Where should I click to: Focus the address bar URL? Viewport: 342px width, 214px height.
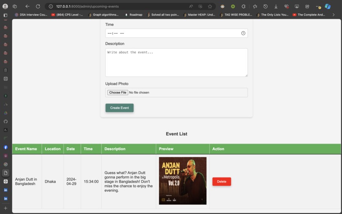pyautogui.click(x=87, y=6)
